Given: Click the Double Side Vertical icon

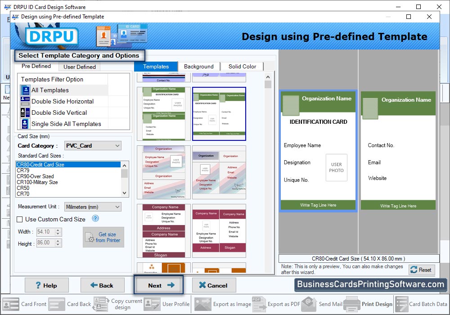Looking at the screenshot, I should click(25, 112).
